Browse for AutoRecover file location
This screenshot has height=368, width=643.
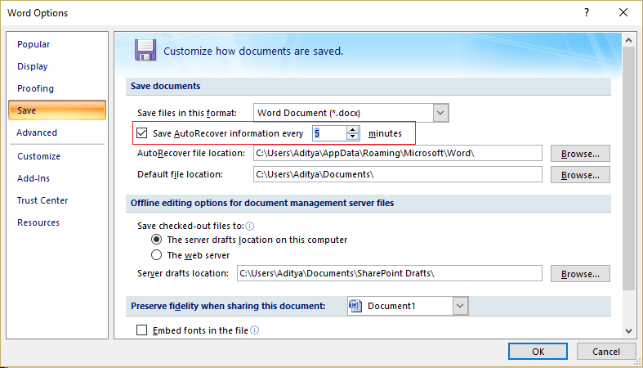(580, 153)
